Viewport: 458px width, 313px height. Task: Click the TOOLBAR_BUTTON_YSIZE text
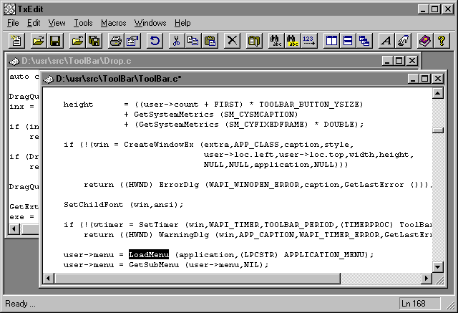pos(311,105)
